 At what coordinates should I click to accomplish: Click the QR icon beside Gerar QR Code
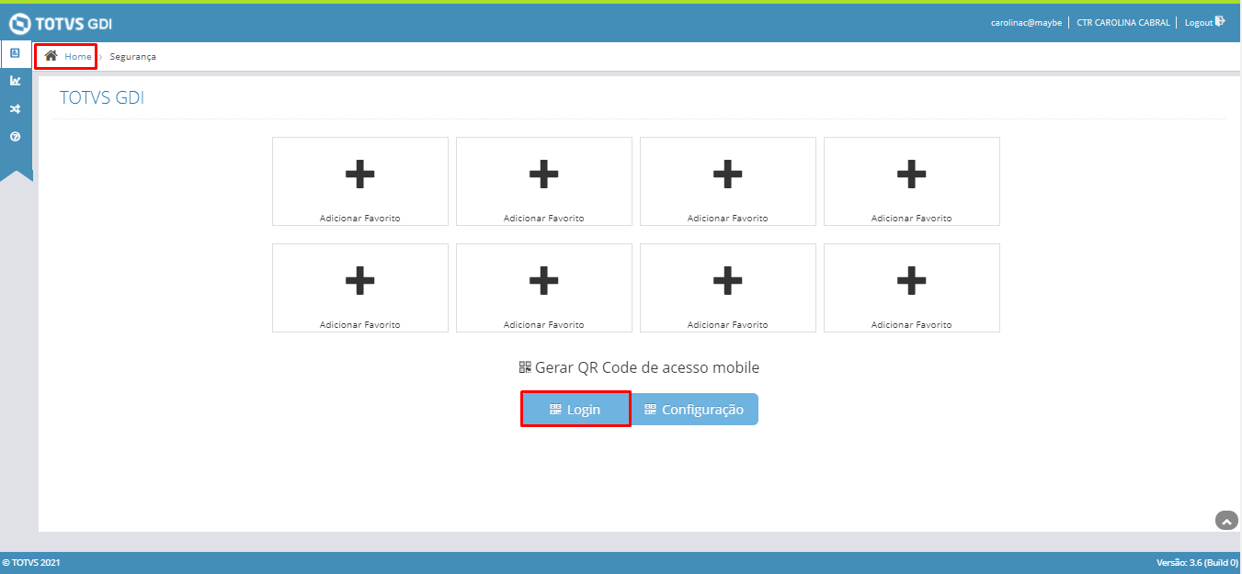coord(525,367)
